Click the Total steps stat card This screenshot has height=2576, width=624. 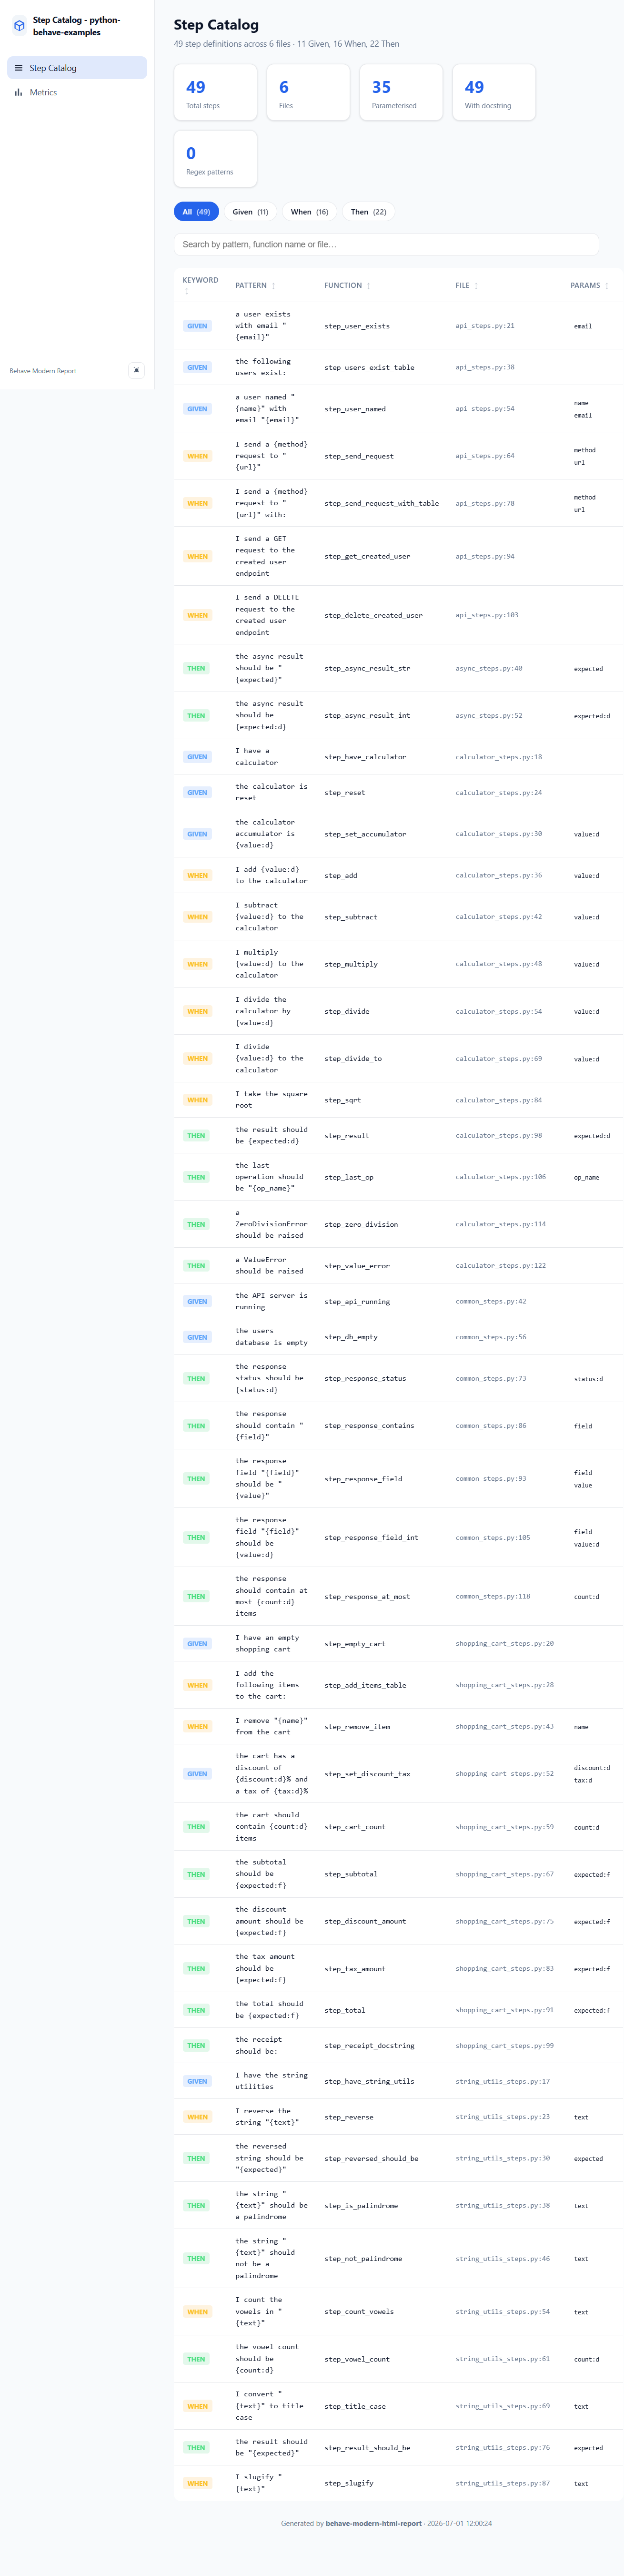215,92
